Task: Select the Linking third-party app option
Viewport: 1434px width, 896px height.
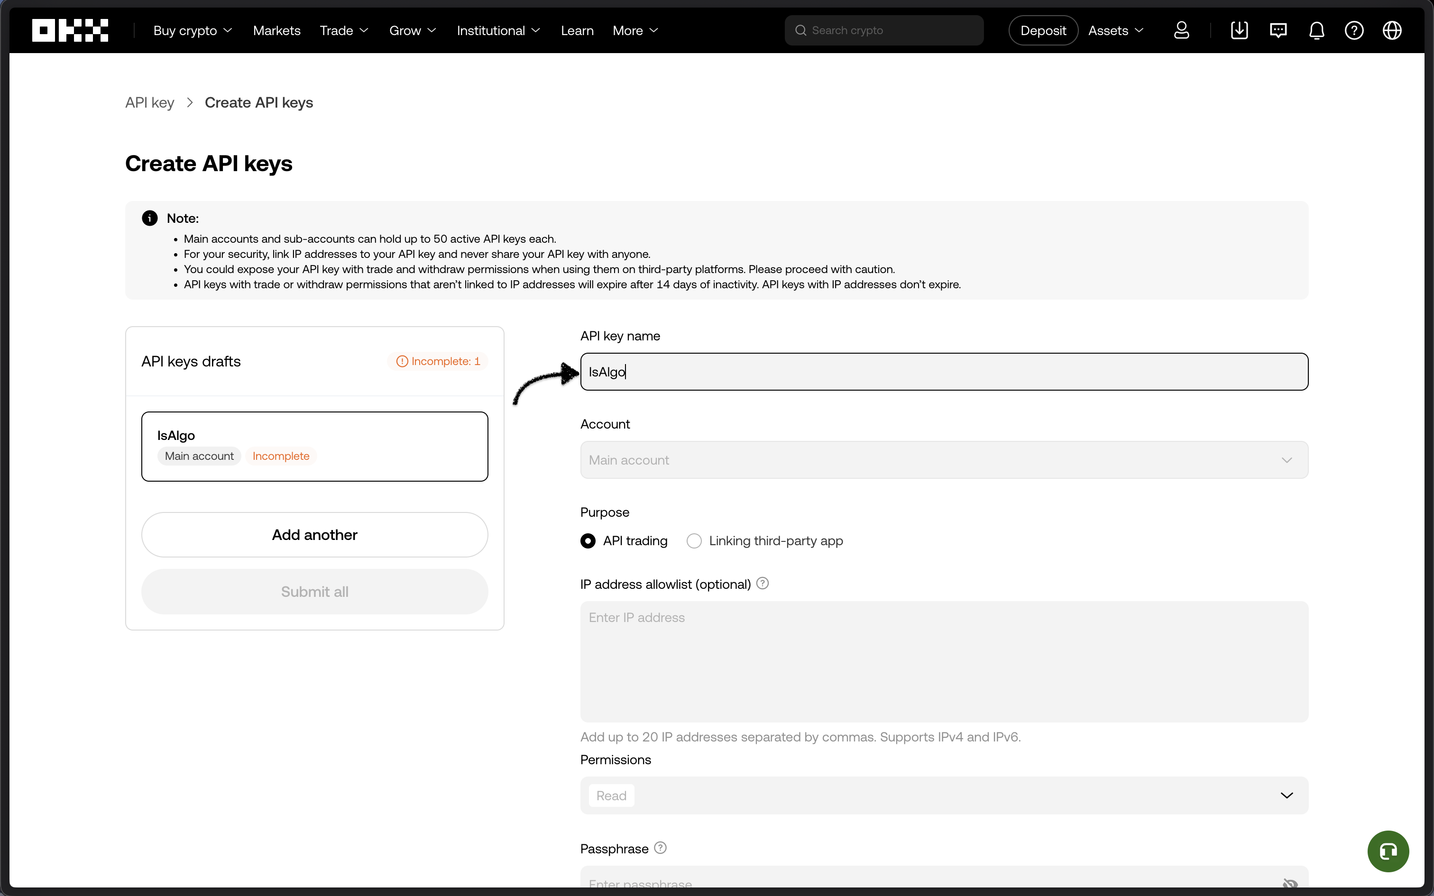Action: click(x=693, y=540)
